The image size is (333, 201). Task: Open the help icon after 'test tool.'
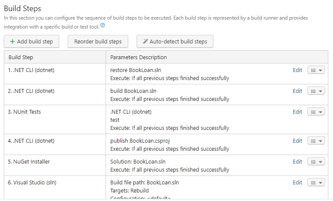coord(103,25)
